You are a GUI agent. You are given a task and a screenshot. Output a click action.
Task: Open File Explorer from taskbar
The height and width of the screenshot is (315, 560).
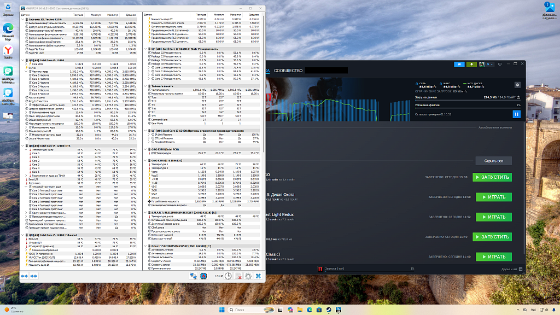click(300, 310)
